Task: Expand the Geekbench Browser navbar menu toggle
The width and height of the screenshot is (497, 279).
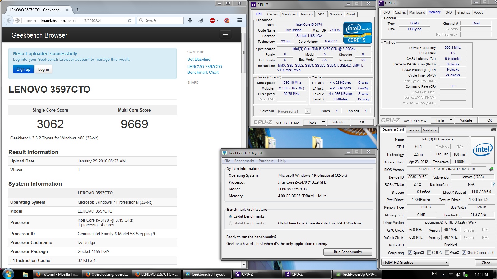Action: click(226, 35)
